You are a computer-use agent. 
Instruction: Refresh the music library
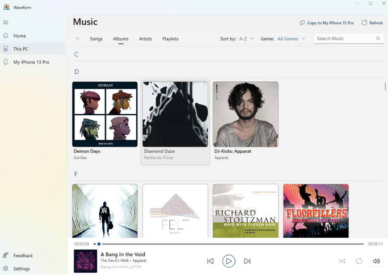372,23
